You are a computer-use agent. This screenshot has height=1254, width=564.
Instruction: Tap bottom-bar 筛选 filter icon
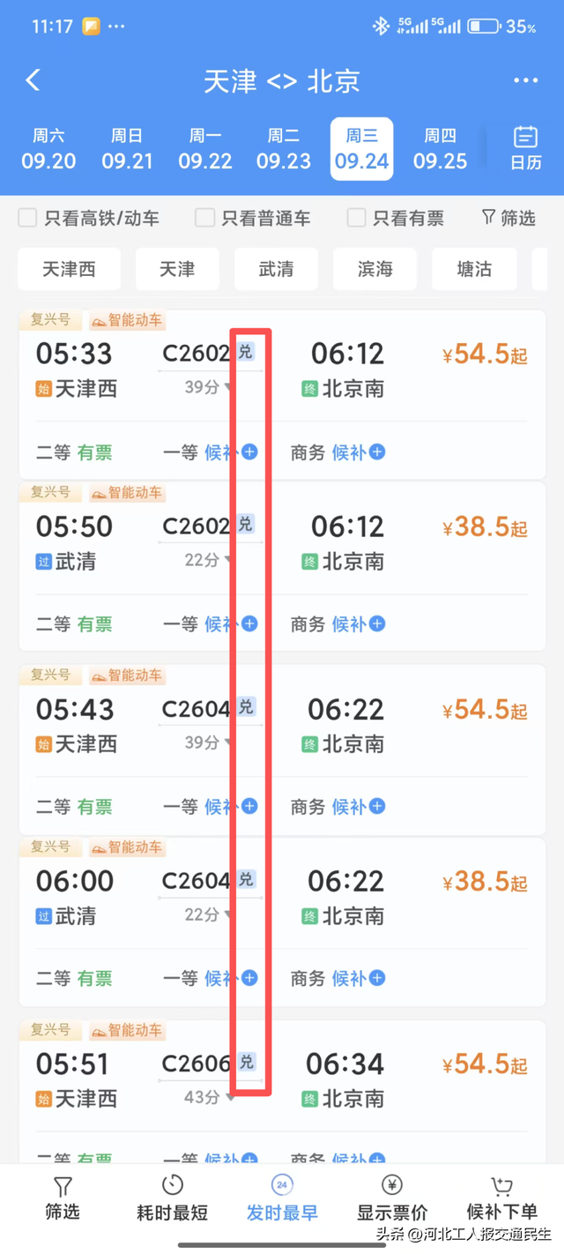click(63, 1186)
